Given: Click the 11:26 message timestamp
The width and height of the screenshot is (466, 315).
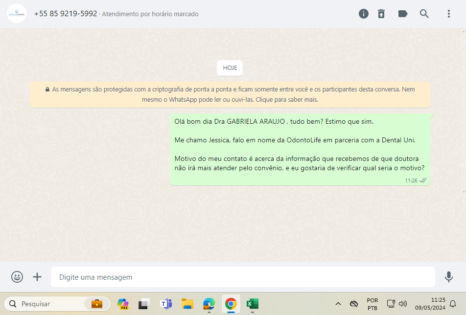Looking at the screenshot, I should pyautogui.click(x=411, y=180).
